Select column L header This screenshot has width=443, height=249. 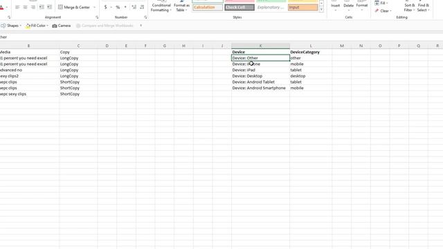pos(311,46)
